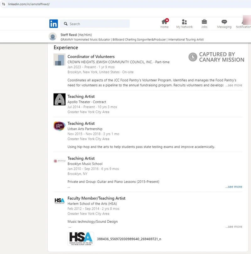Expand the HSA role description see more

(x=234, y=226)
